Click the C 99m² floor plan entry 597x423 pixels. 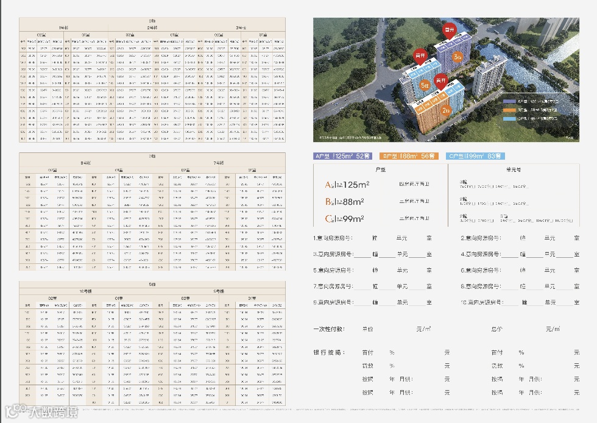click(345, 219)
